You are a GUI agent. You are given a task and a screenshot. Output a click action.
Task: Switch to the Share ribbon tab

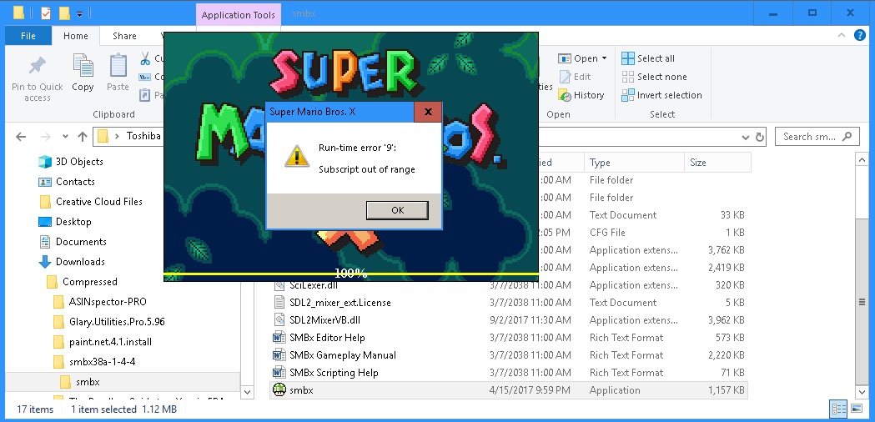[x=124, y=36]
